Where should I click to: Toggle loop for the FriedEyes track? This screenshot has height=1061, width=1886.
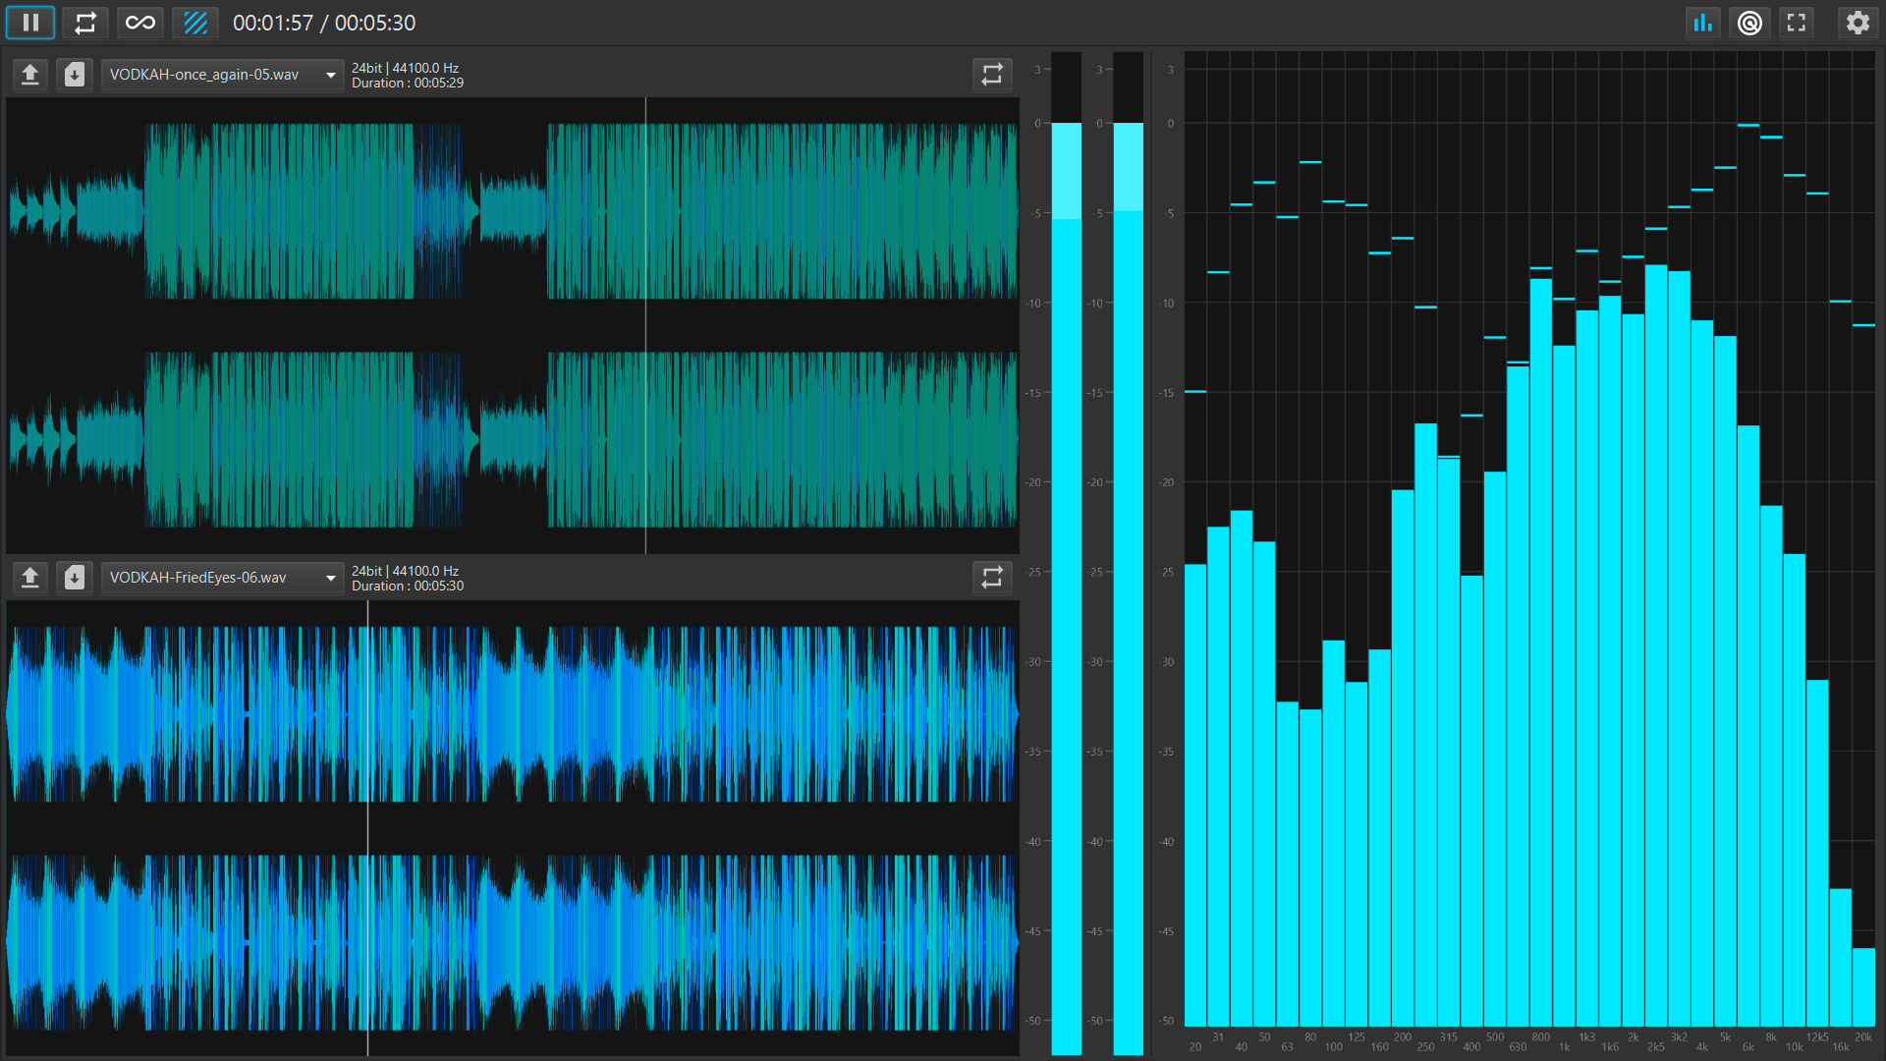click(x=992, y=578)
